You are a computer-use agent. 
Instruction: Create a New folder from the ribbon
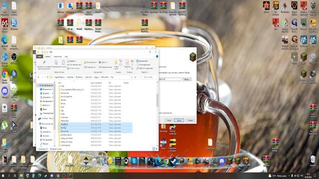point(116,65)
